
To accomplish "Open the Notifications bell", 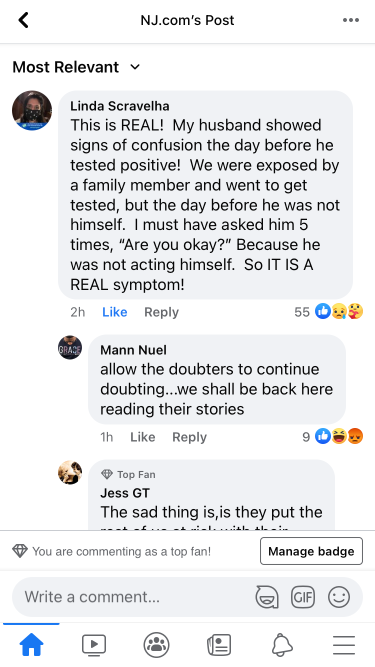I will click(281, 645).
